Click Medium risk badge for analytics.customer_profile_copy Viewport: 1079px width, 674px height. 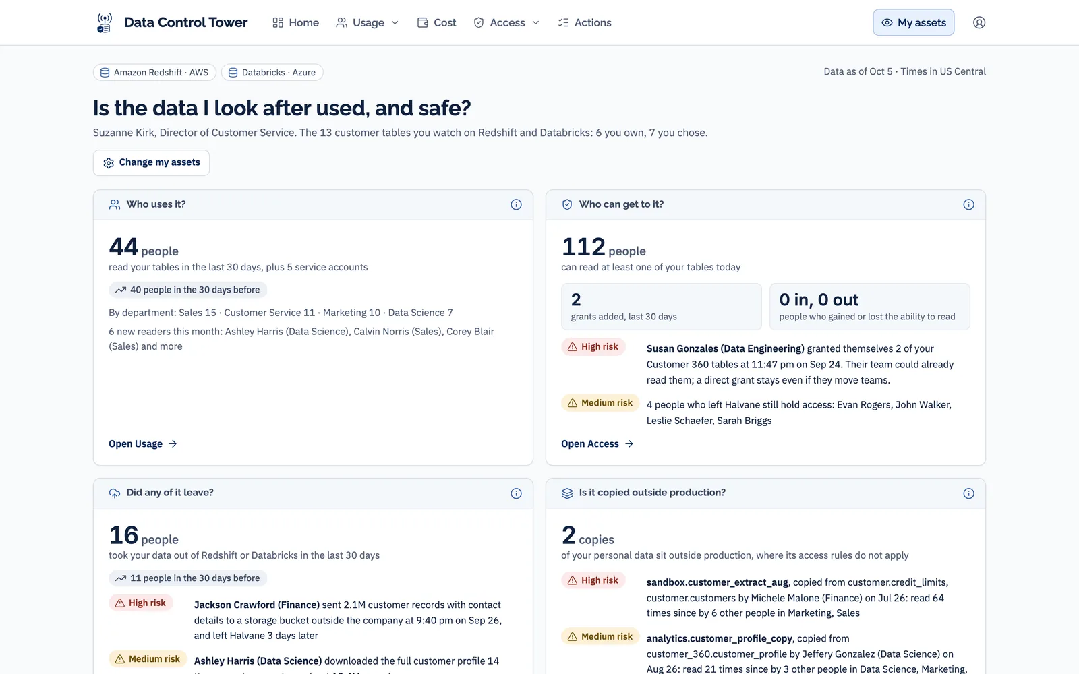600,636
